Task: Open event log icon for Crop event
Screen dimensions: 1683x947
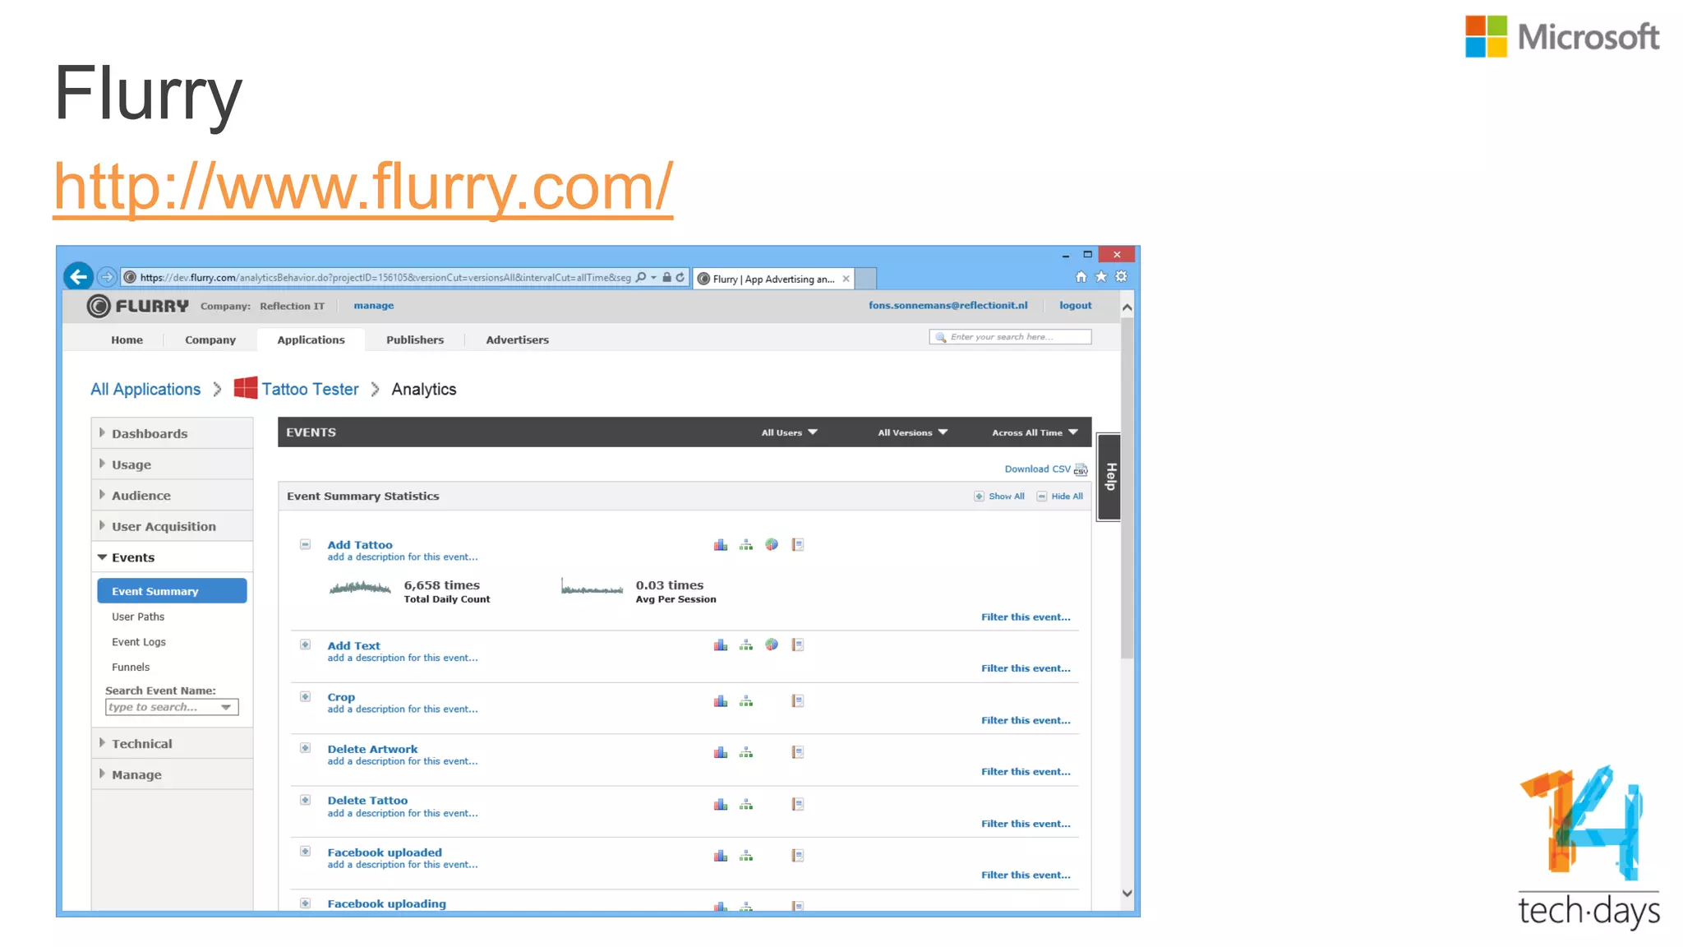Action: click(x=797, y=701)
